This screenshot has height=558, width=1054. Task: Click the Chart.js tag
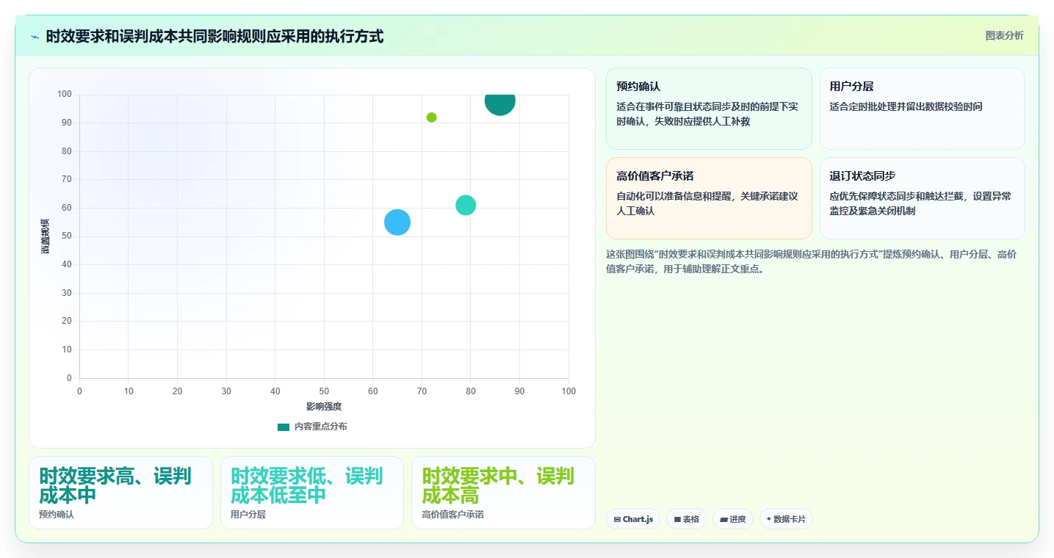pos(633,519)
